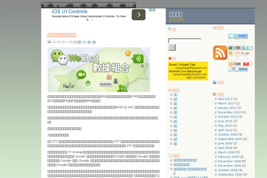Open the May 2010 archive

click(225, 125)
